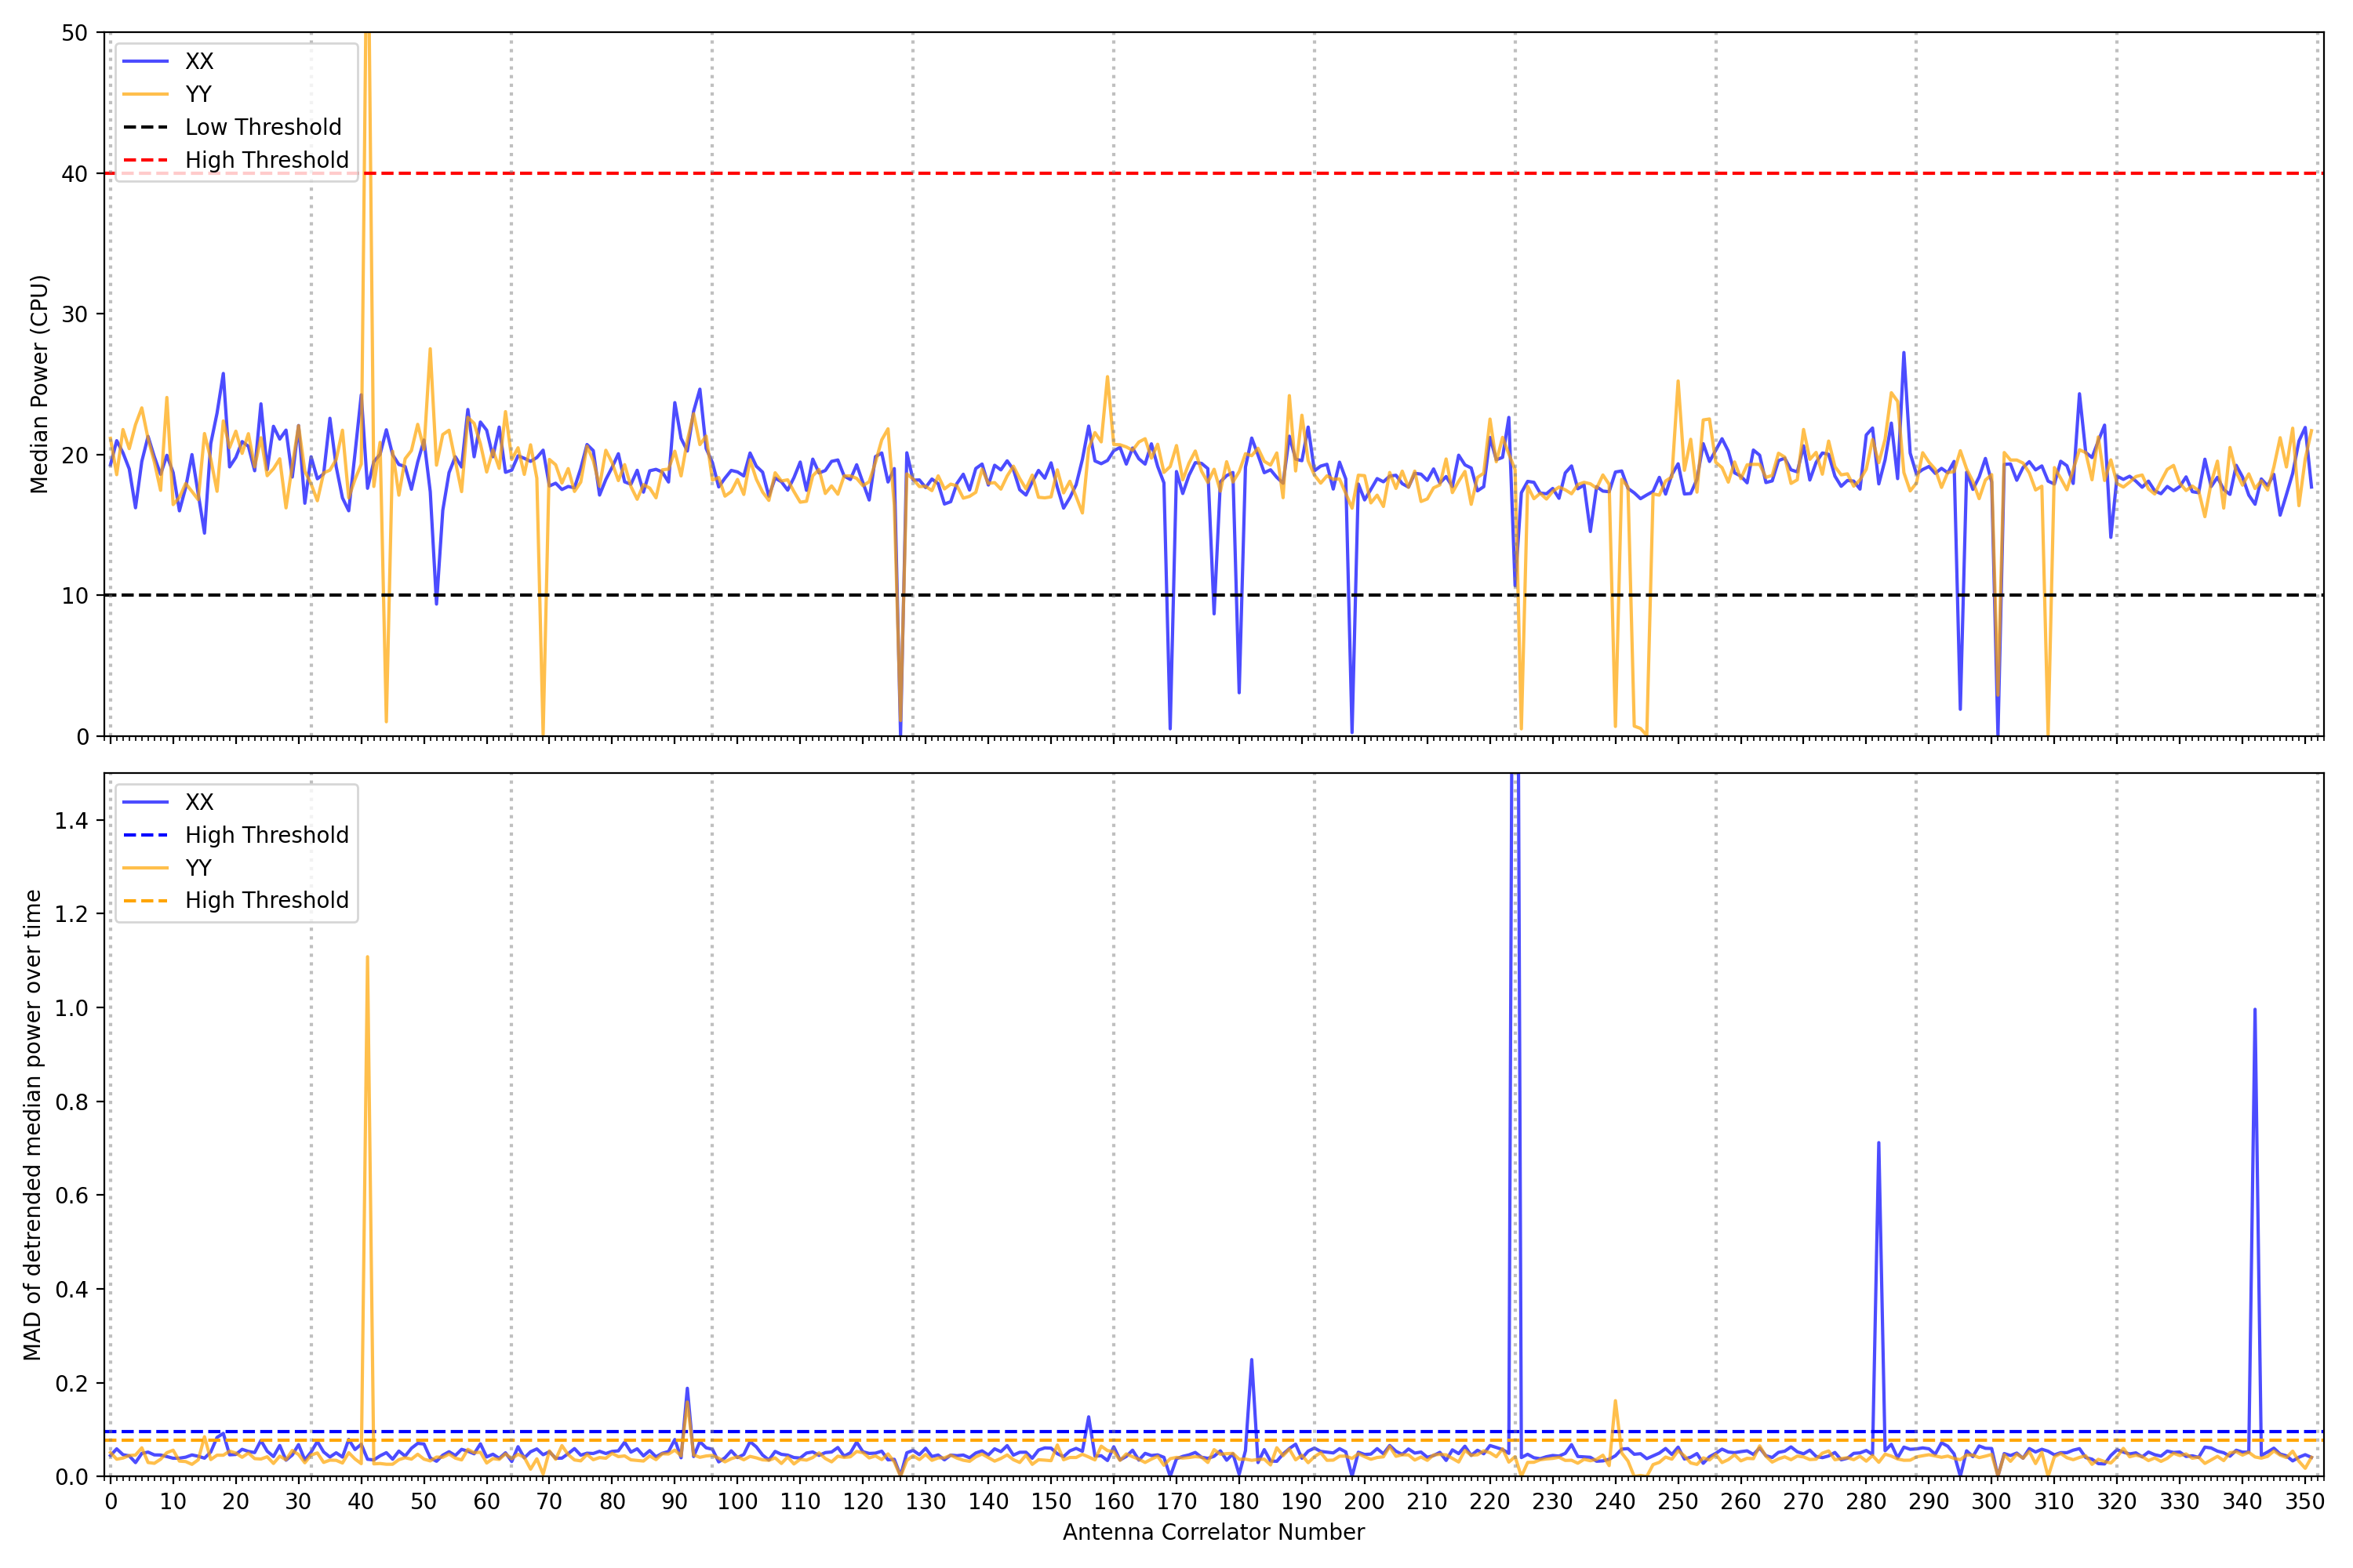
Task: Click red High Threshold legend label in top plot
Action: pyautogui.click(x=266, y=160)
